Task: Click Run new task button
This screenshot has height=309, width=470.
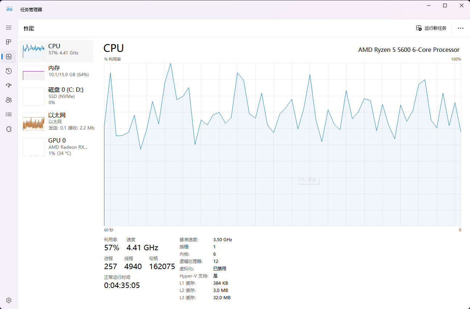Action: pos(431,28)
